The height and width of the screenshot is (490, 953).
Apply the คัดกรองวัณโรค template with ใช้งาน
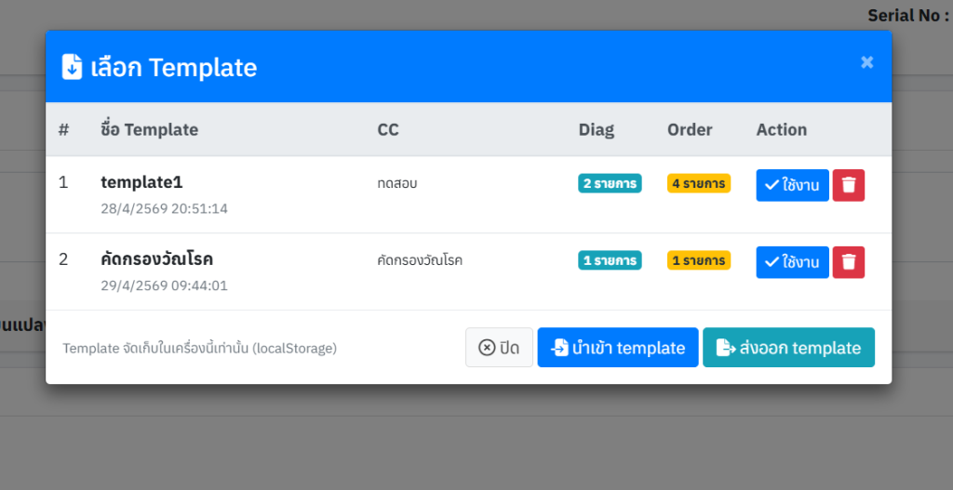792,262
